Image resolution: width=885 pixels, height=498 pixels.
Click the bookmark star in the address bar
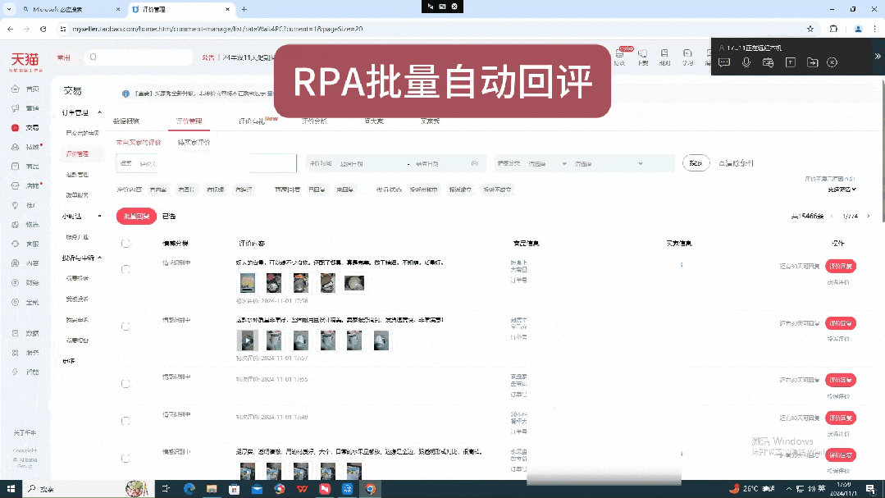[x=810, y=28]
